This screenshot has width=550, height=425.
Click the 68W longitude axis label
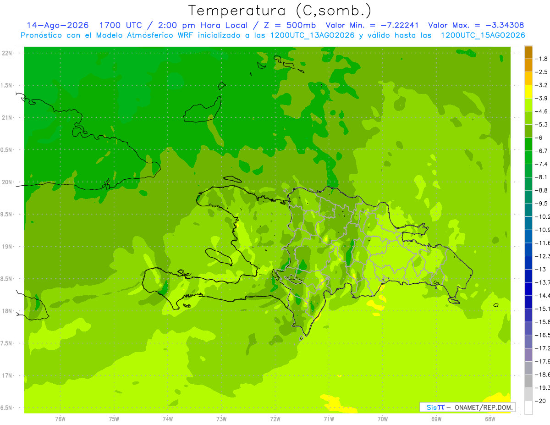click(490, 419)
